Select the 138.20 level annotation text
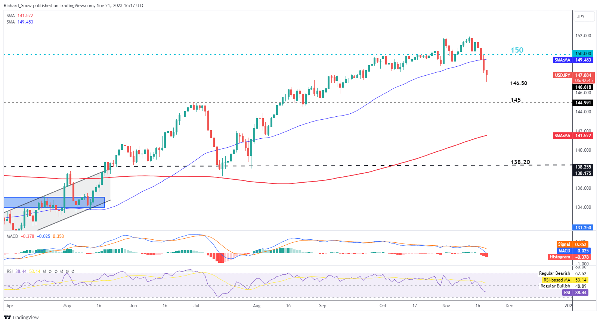This screenshot has height=324, width=600. coord(520,162)
